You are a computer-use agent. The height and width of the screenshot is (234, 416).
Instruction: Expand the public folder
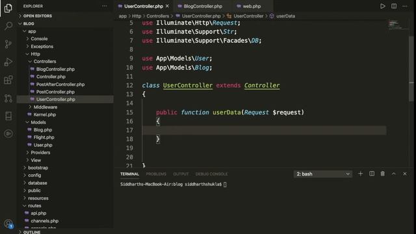[x=65, y=190]
